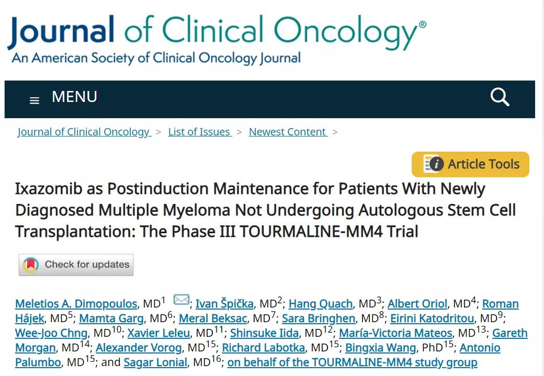Open the Newest Content breadcrumb link
Viewport: 544px width, 376px height.
[288, 132]
